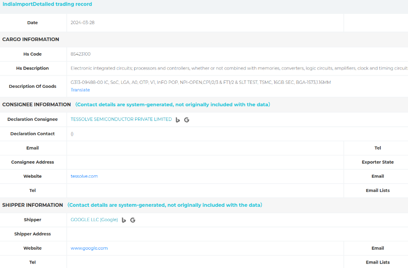Open TESSOLVE SEMICONDUCTOR PRIVATE LIMITED consignee link

[121, 119]
